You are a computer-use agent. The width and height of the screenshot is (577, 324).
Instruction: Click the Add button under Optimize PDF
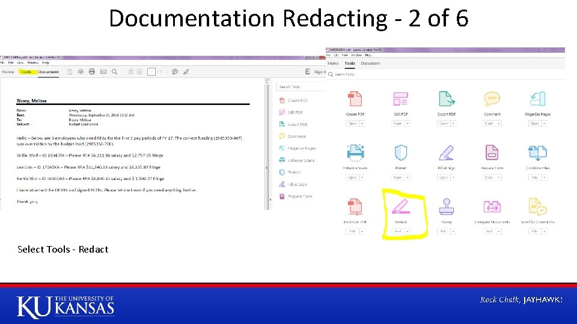coord(353,231)
